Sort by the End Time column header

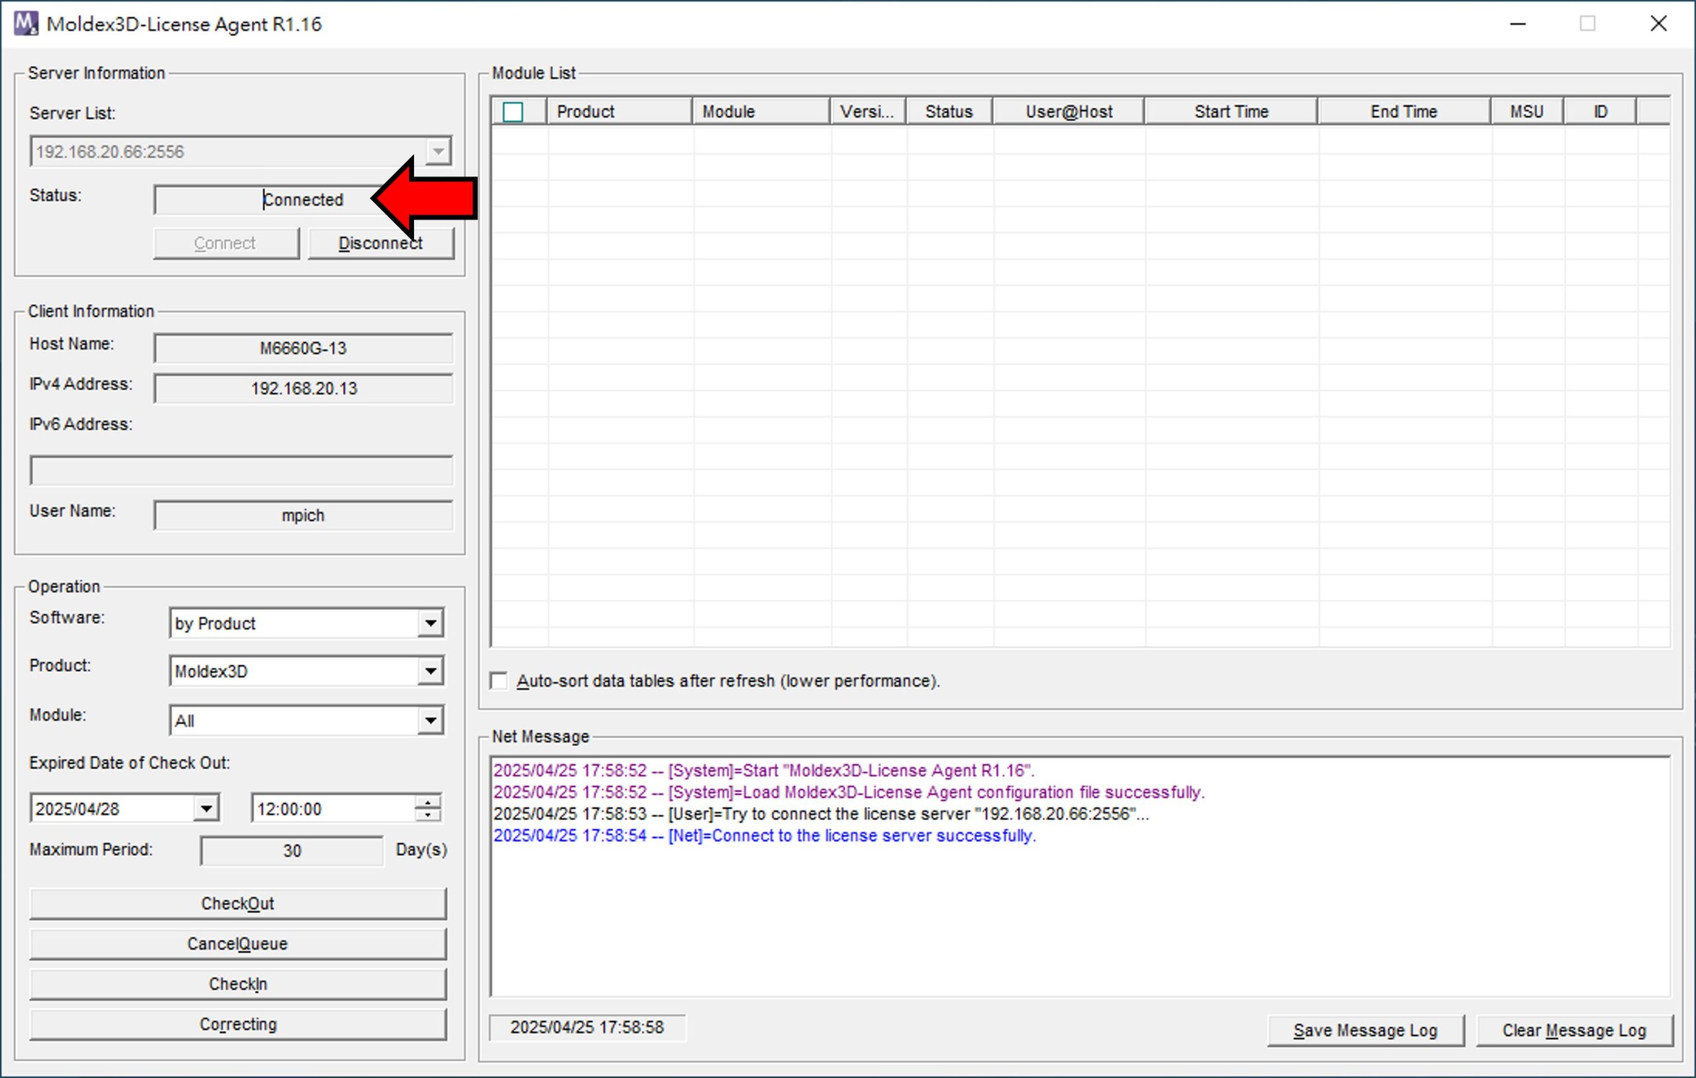click(x=1404, y=111)
